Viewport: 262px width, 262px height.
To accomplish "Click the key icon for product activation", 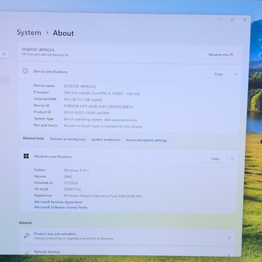I will 26,236.
